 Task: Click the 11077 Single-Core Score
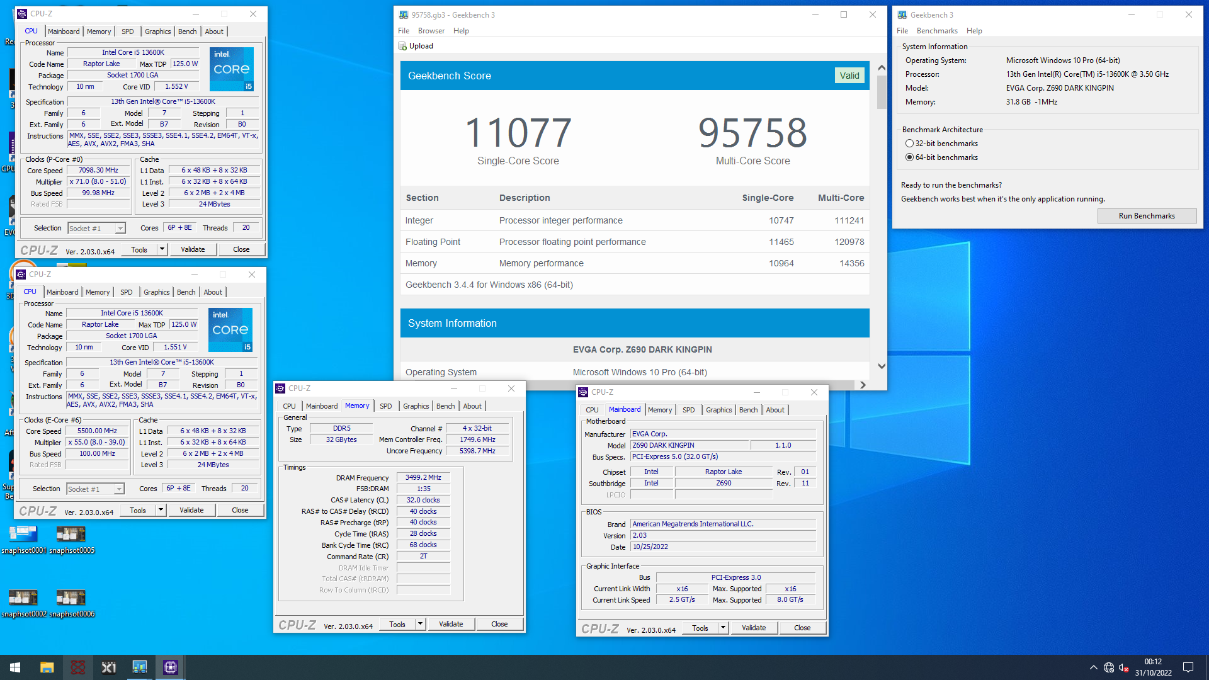[x=518, y=133]
